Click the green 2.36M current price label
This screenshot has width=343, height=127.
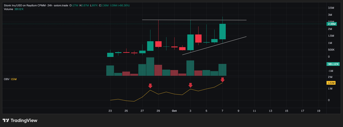point(332,24)
